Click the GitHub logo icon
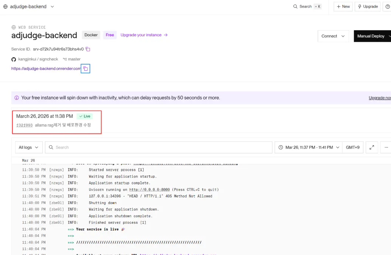The image size is (391, 255). [14, 59]
